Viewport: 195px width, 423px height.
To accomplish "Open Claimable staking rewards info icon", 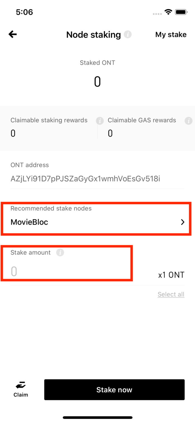I will click(99, 121).
